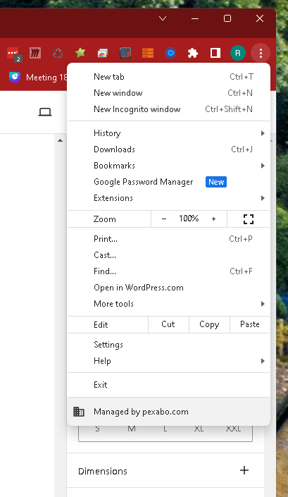288x497 pixels.
Task: Click the Extensions puzzle piece icon
Action: (193, 53)
